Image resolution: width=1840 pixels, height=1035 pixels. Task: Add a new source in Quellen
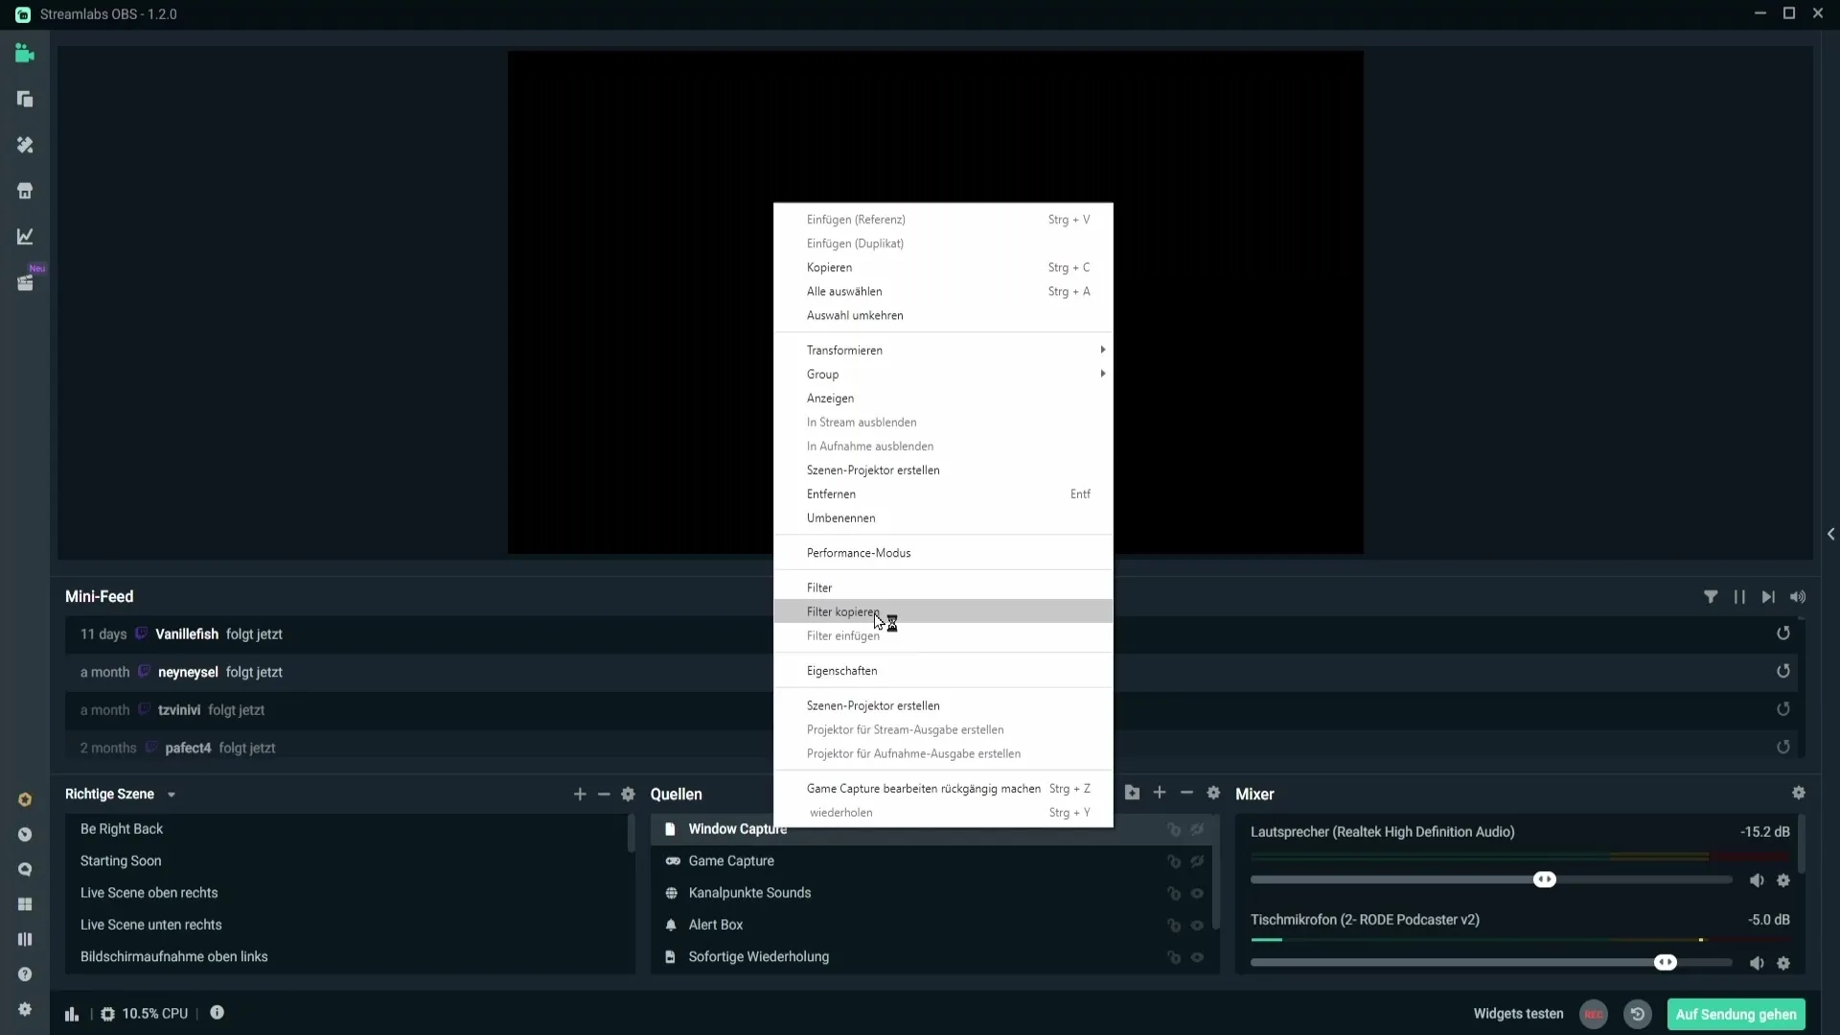pyautogui.click(x=1160, y=793)
